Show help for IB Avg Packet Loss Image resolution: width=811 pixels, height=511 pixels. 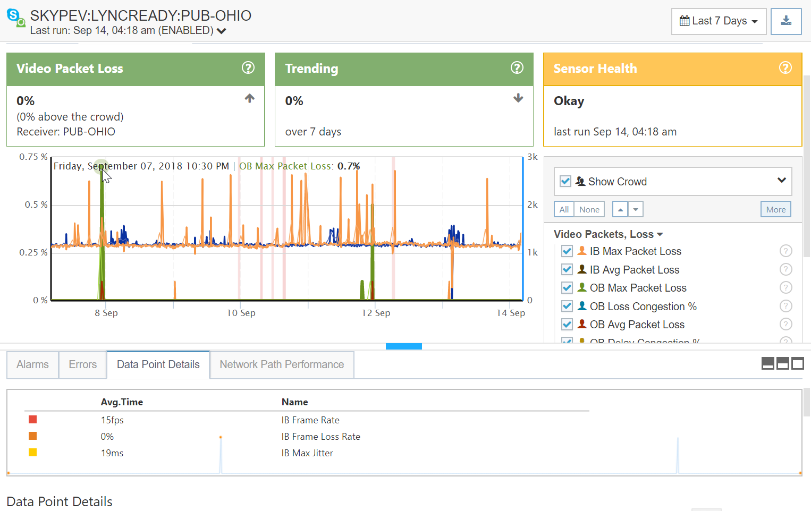tap(785, 269)
